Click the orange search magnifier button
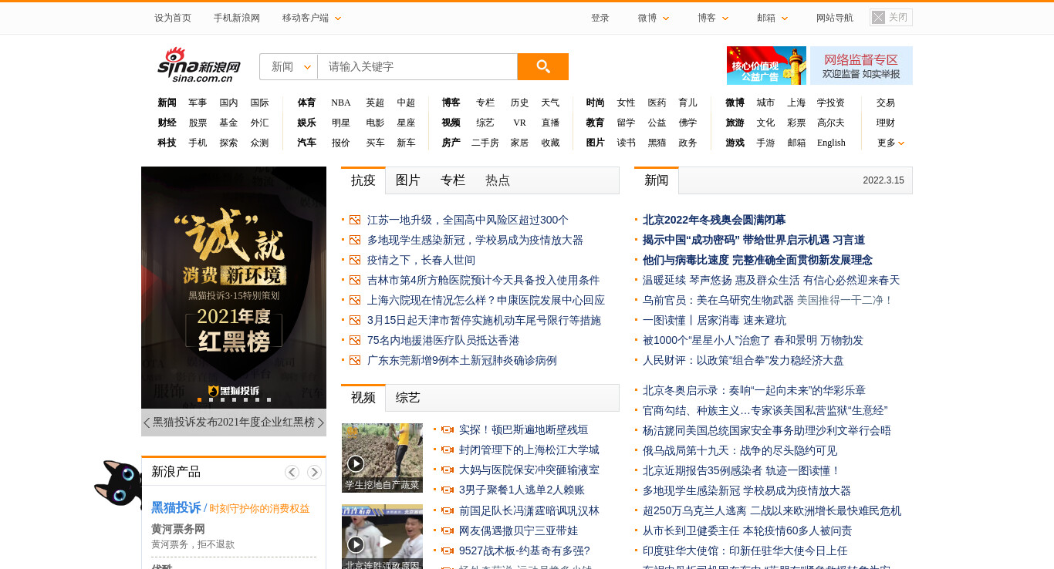The width and height of the screenshot is (1054, 569). [542, 66]
